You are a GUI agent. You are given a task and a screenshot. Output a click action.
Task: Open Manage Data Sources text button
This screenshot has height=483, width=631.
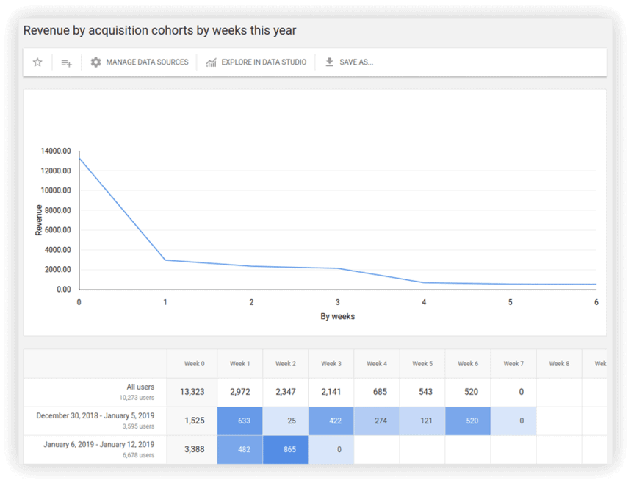point(147,62)
